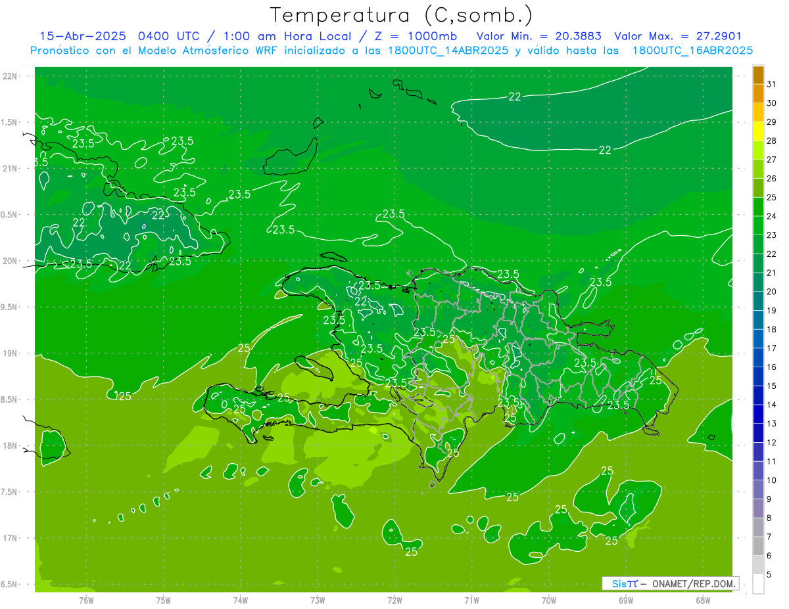Click the "73W" longitude axis label
This screenshot has width=789, height=609.
[318, 600]
